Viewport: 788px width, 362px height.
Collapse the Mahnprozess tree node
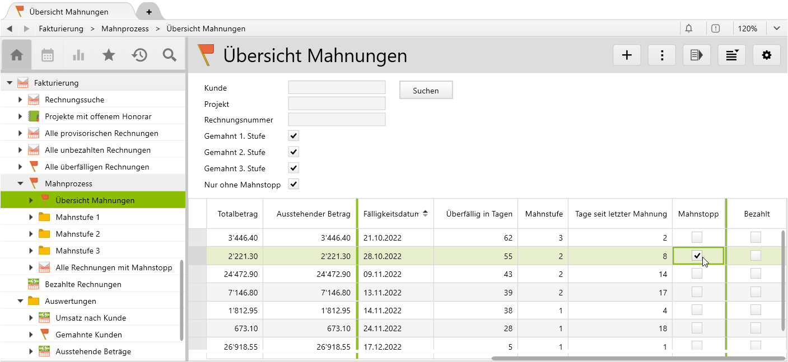(20, 183)
